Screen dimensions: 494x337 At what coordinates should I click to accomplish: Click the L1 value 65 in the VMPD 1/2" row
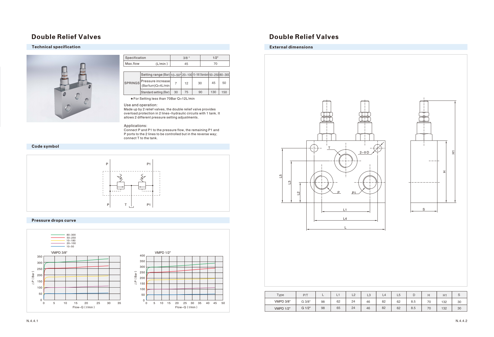tap(338, 308)
